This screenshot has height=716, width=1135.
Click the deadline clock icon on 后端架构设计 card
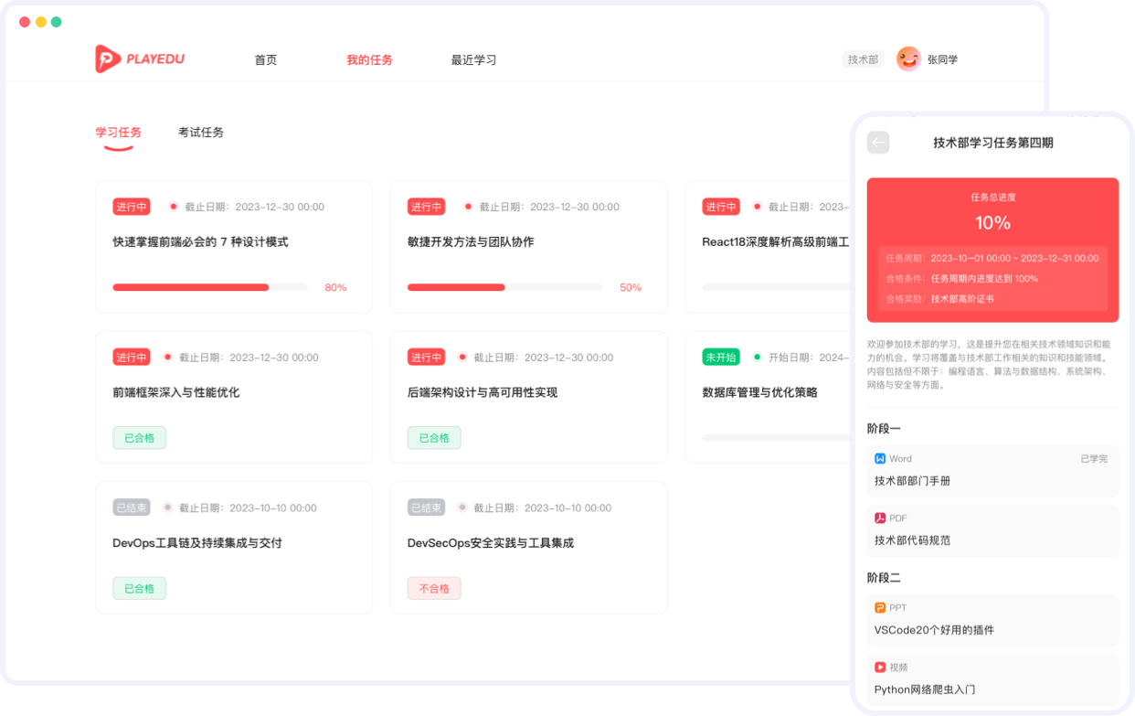(462, 357)
